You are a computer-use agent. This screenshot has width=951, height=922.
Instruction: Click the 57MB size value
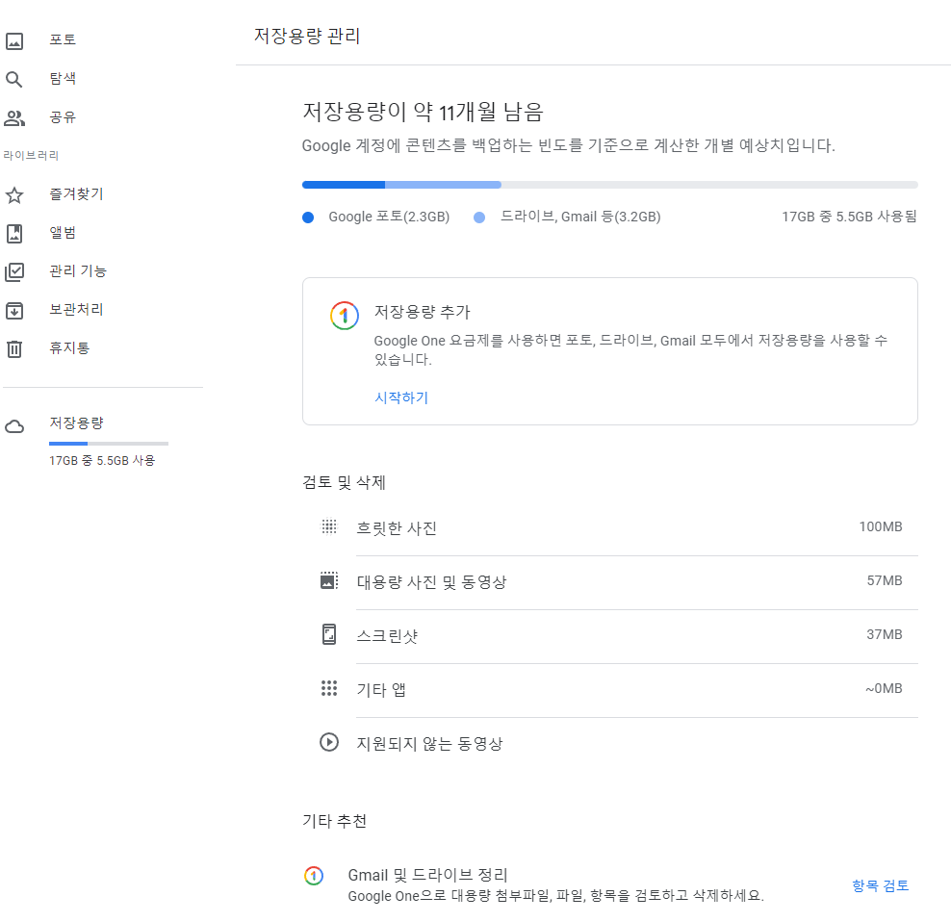pyautogui.click(x=885, y=580)
